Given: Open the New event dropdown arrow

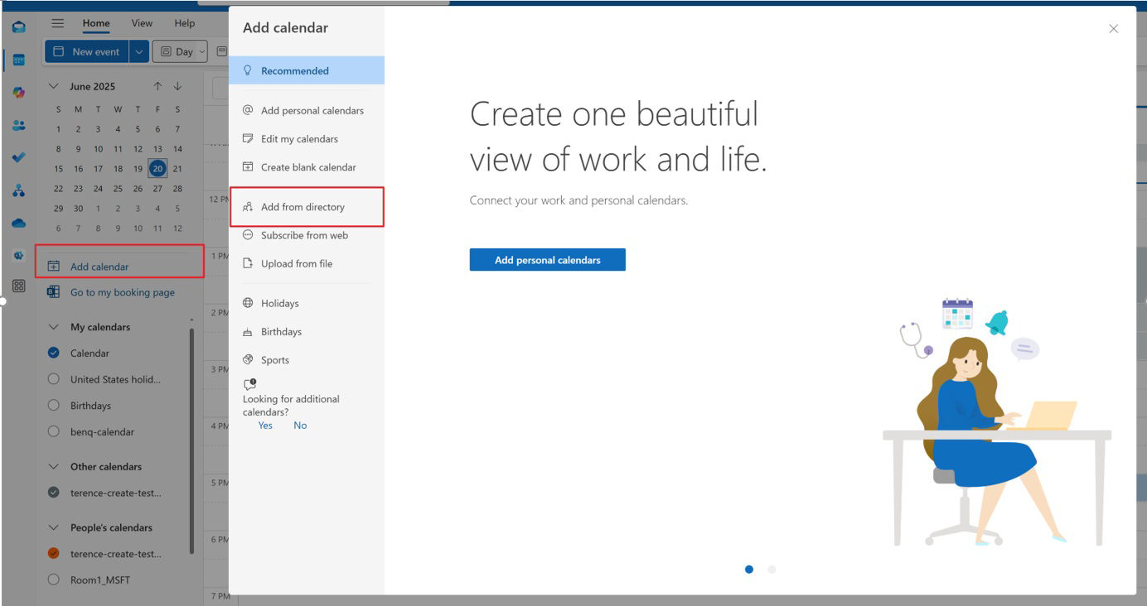Looking at the screenshot, I should click(138, 51).
